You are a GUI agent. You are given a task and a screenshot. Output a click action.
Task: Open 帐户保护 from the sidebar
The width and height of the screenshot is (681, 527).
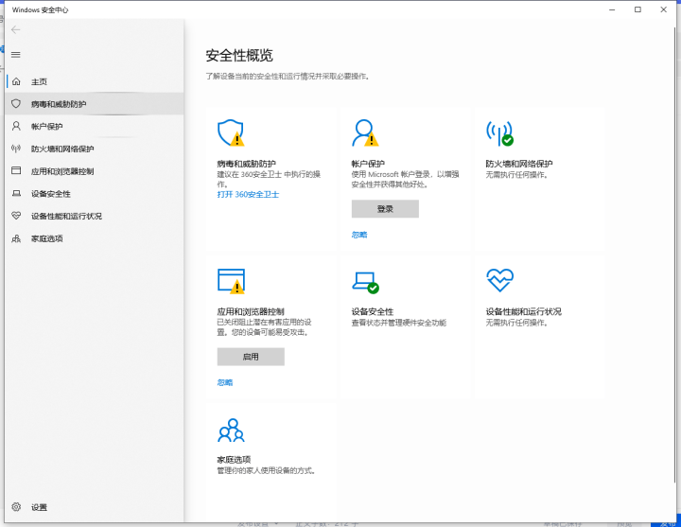click(47, 126)
